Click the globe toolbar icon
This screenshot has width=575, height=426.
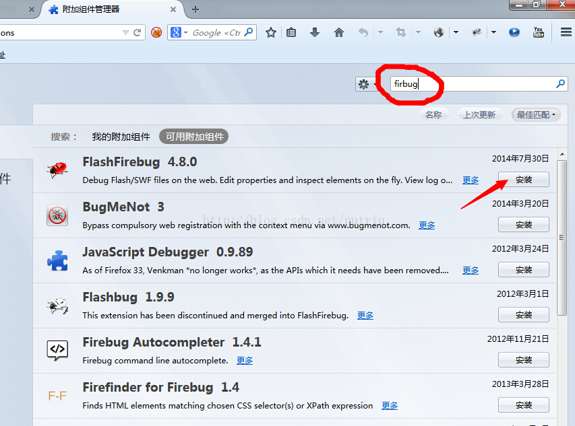(x=439, y=32)
